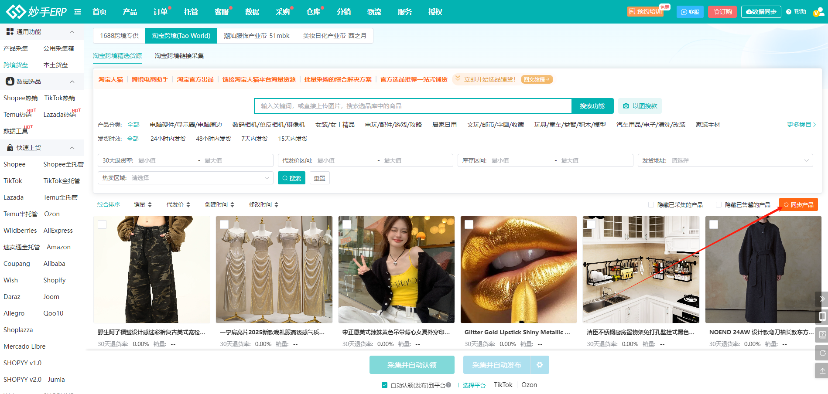Image resolution: width=828 pixels, height=394 pixels.
Task: Sort by 创建时间 arrows icon
Action: click(x=232, y=204)
